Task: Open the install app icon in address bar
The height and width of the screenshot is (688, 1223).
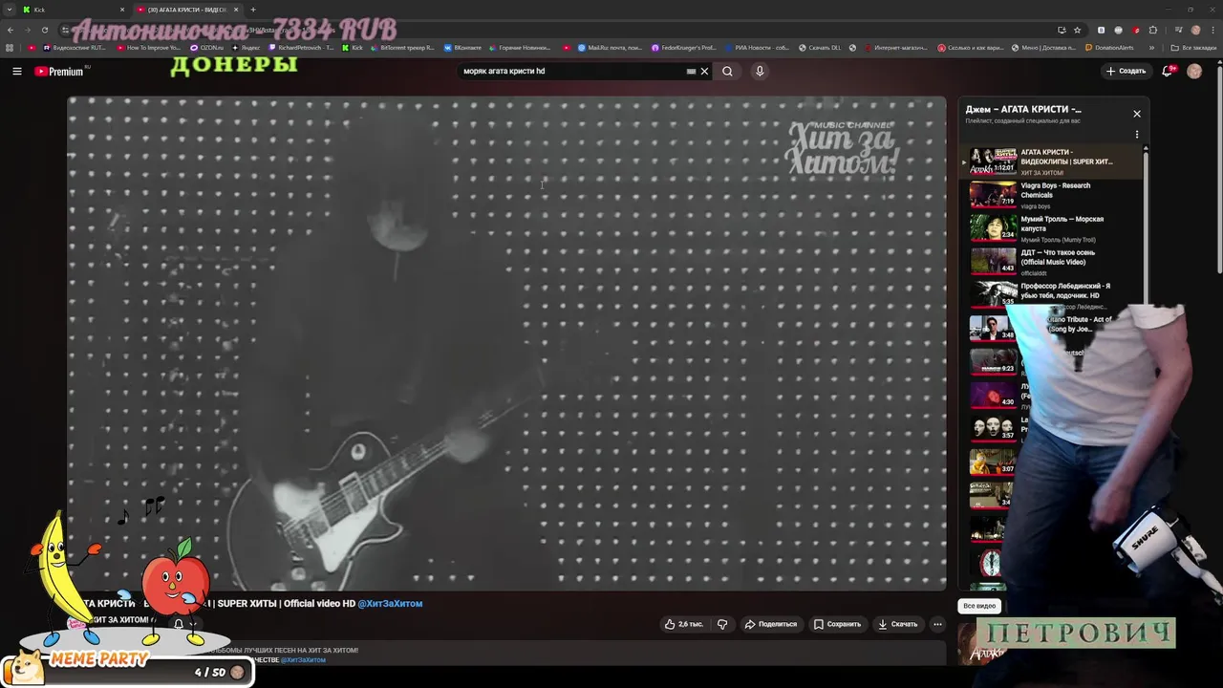Action: point(1062,30)
